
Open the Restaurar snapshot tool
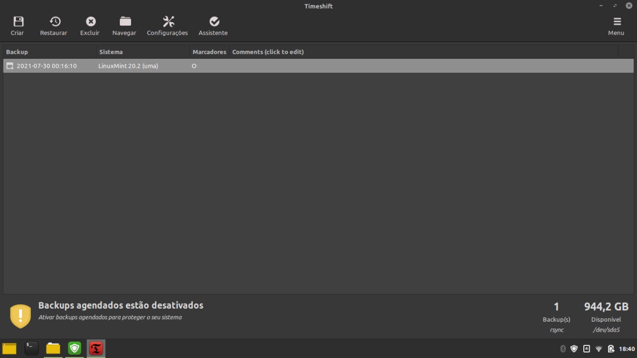tap(54, 25)
